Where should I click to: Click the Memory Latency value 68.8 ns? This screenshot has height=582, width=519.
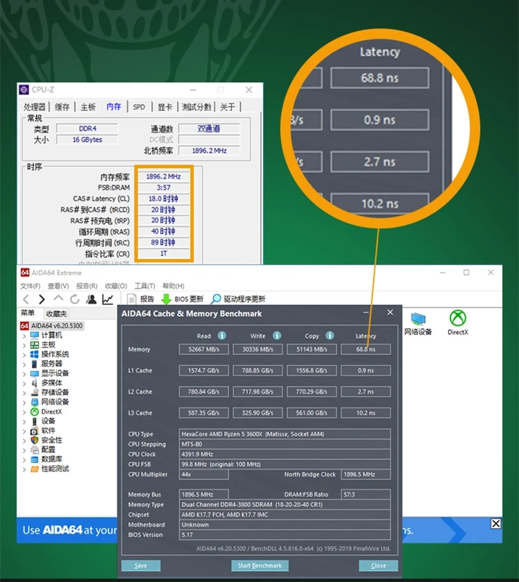pyautogui.click(x=365, y=349)
